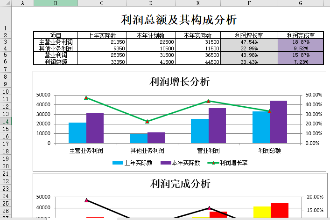
Task: Click the purple 本年实际数 legend entry
Action: tap(180, 163)
